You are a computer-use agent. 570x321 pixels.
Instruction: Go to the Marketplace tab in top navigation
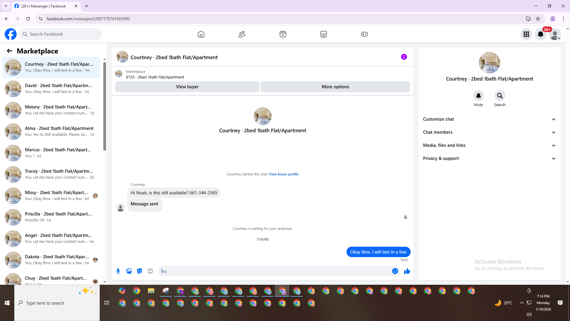coord(323,34)
